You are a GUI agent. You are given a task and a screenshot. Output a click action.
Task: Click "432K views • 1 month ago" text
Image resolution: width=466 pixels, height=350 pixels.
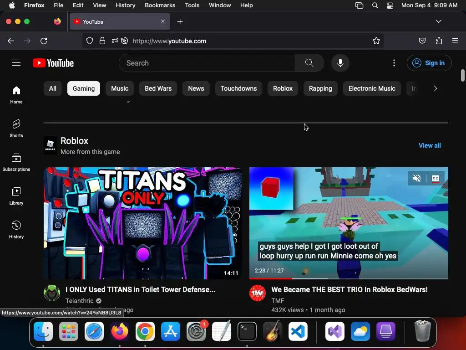[308, 310]
